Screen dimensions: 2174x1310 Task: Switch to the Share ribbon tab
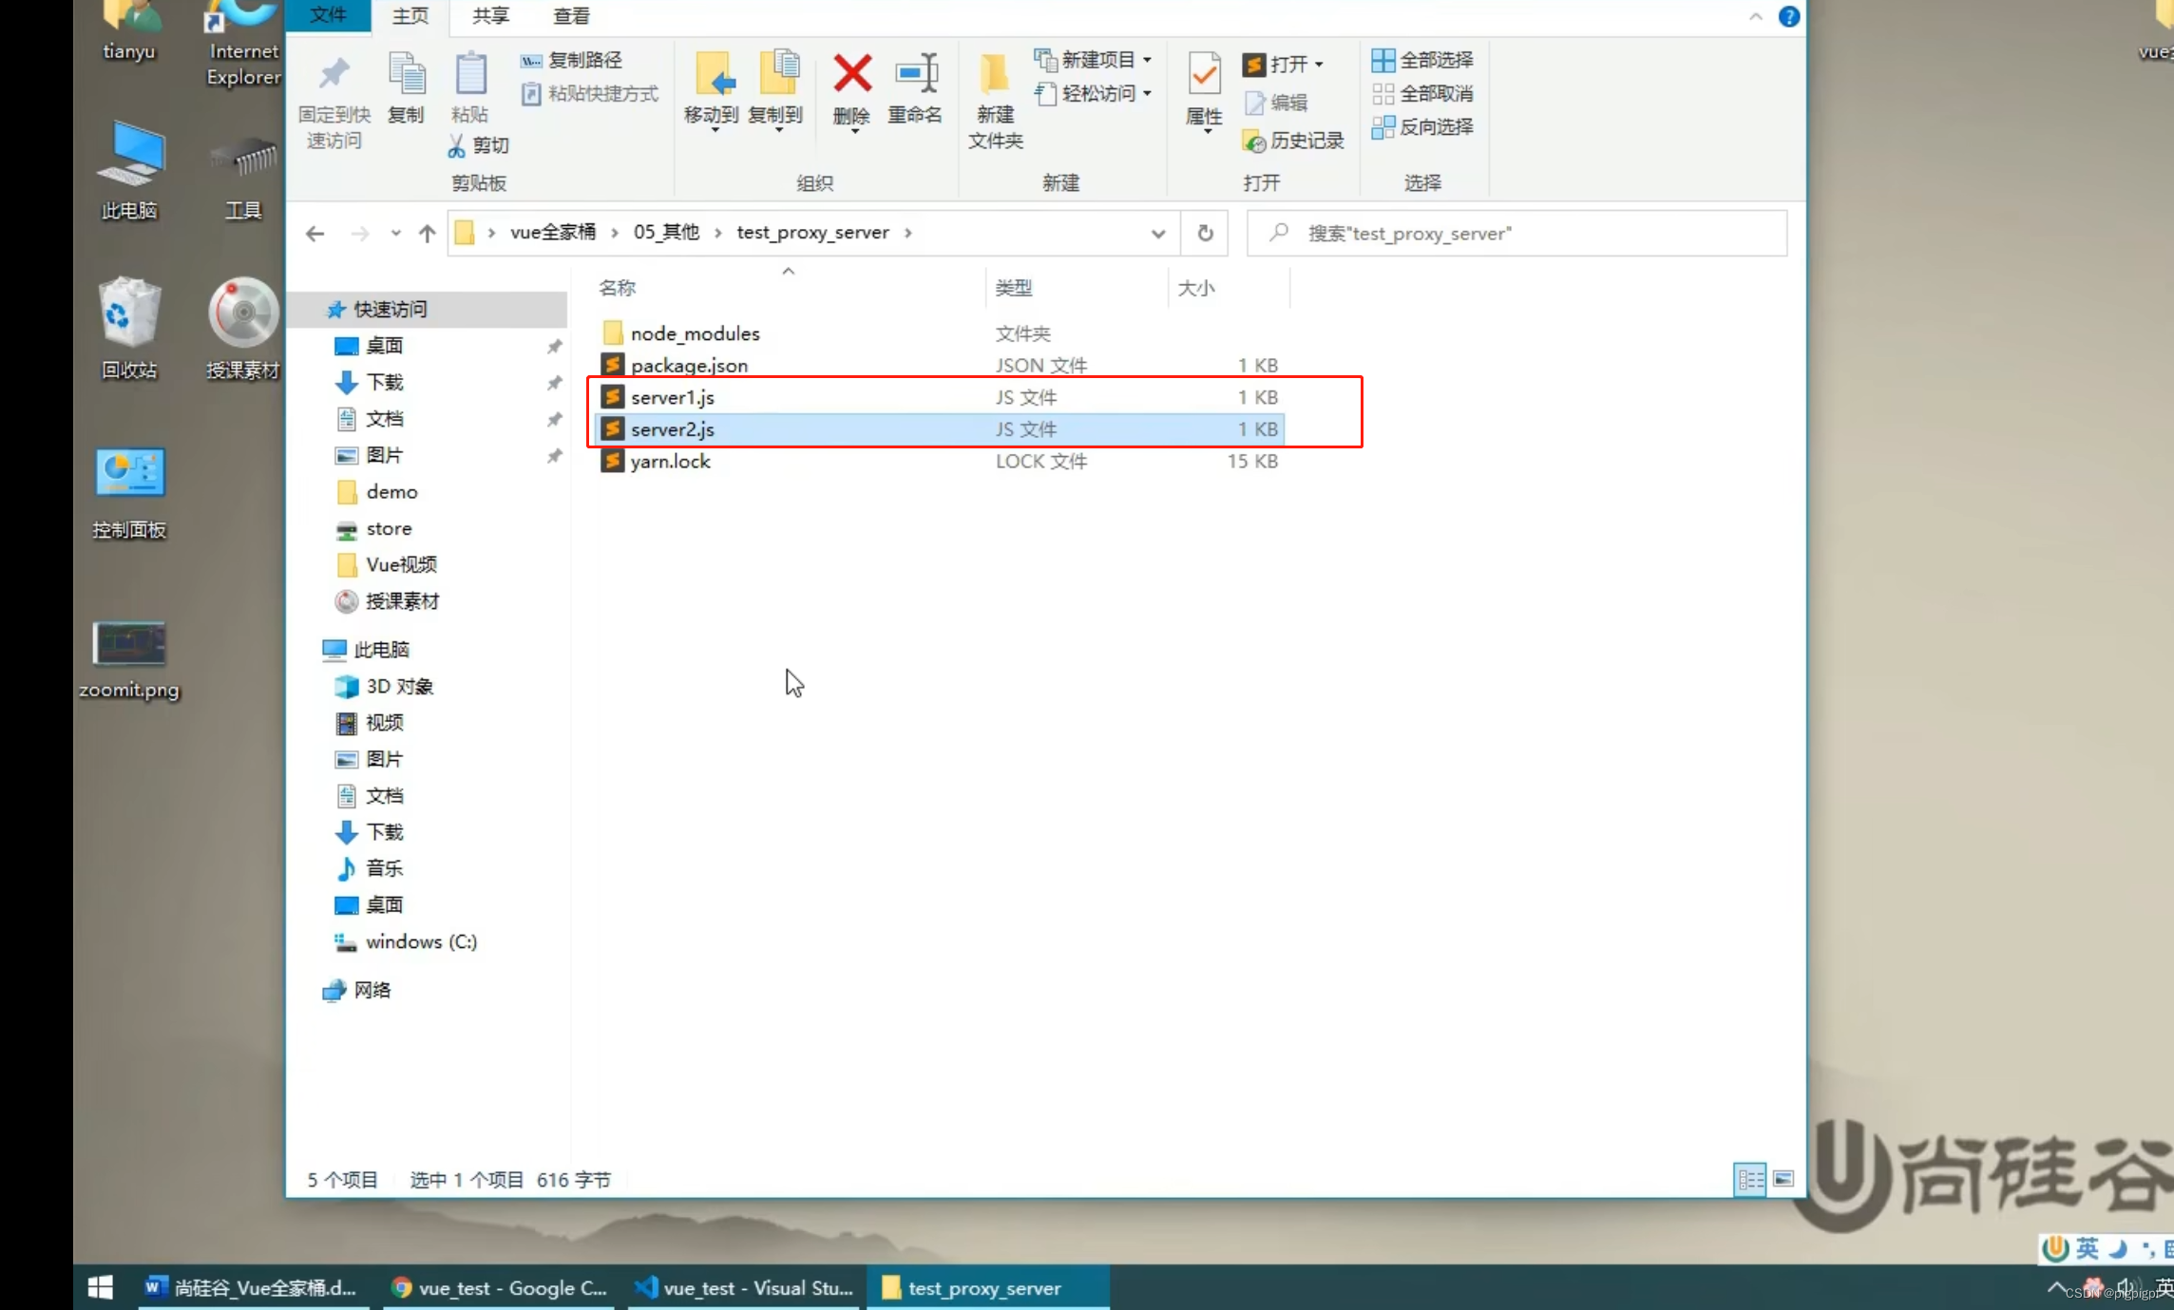491,16
